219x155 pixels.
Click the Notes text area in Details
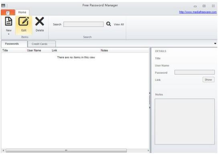click(x=185, y=121)
